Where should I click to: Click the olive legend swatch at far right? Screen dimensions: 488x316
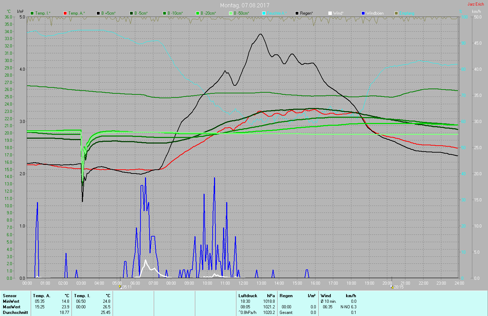click(396, 13)
